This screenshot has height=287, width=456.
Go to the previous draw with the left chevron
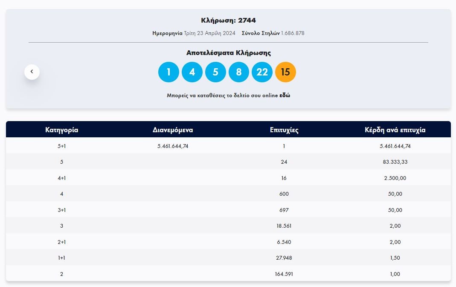coord(32,72)
